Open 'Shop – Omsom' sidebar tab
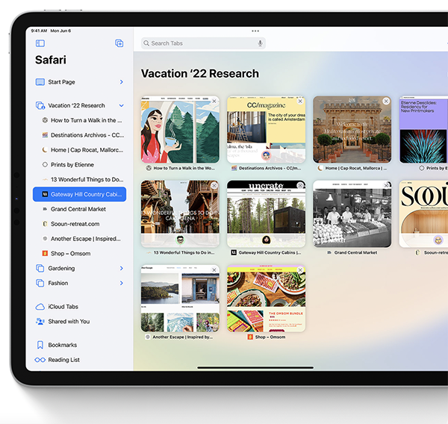 tap(79, 253)
